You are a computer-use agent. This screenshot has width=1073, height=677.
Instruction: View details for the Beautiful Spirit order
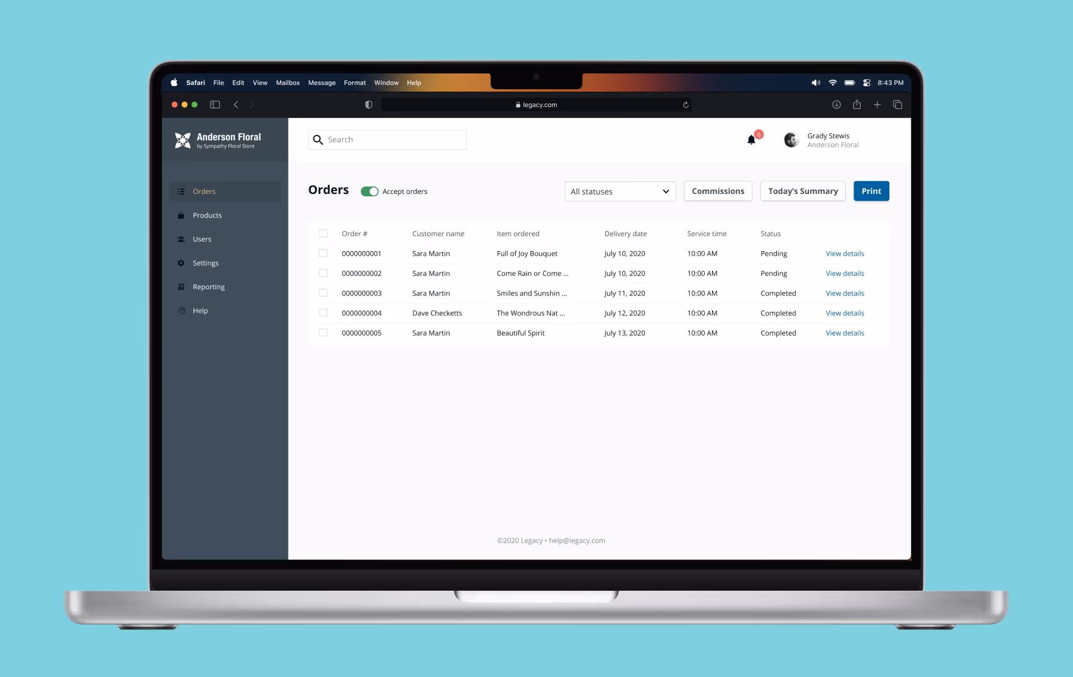tap(845, 333)
